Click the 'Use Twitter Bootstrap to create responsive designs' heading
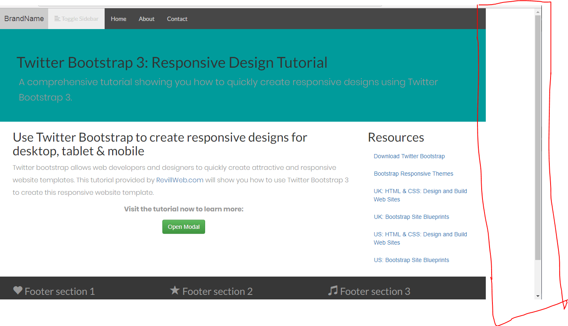Screen dimensions: 568x326 (160, 144)
